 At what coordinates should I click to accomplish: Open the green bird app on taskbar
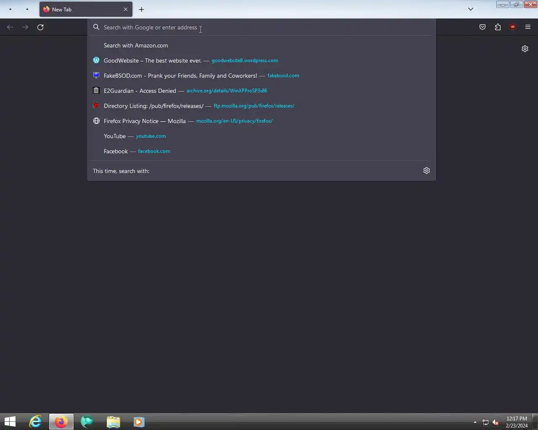point(87,422)
